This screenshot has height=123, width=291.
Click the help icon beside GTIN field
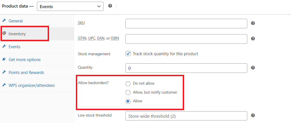tap(253, 39)
